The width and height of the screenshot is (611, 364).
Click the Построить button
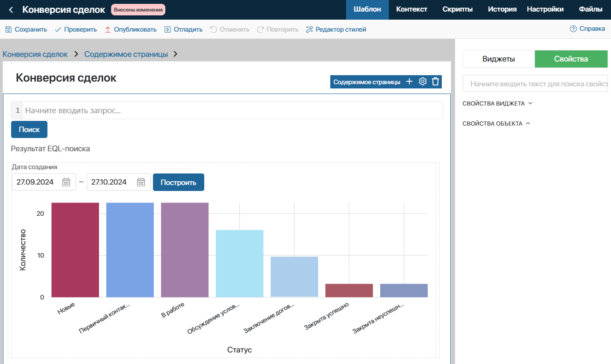pos(179,182)
